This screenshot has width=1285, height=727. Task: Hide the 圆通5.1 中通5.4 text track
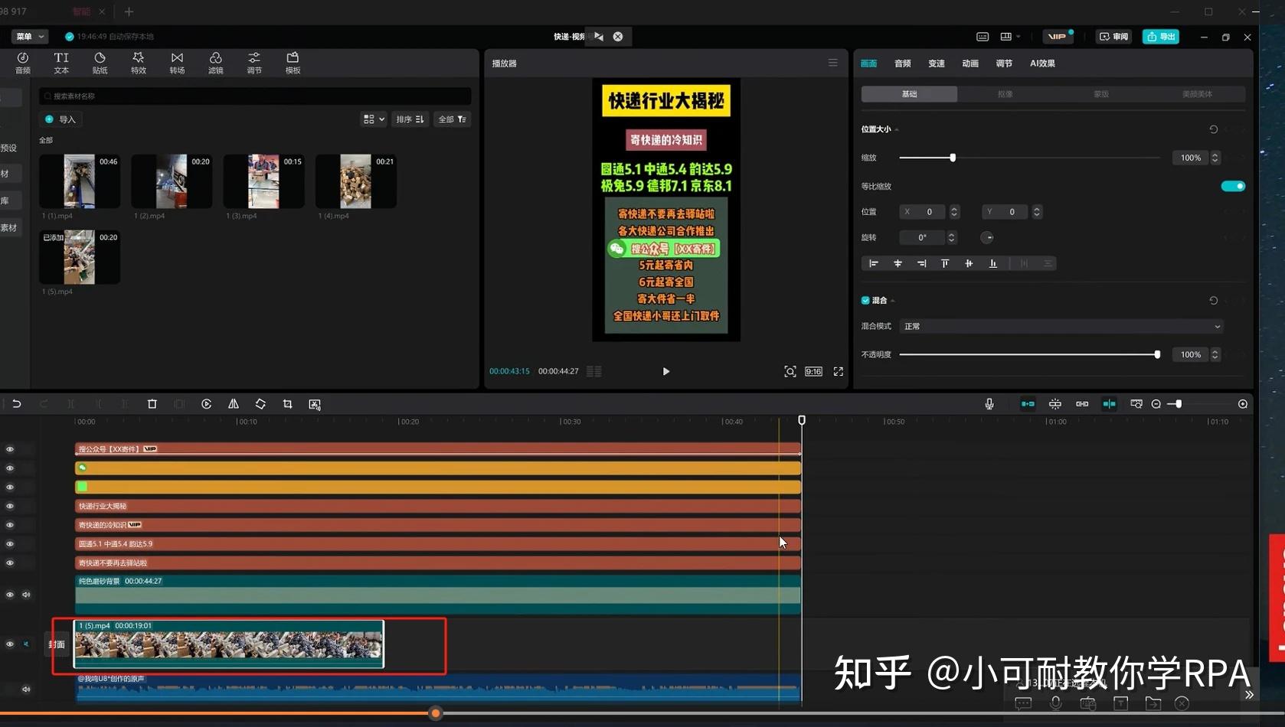pos(10,544)
